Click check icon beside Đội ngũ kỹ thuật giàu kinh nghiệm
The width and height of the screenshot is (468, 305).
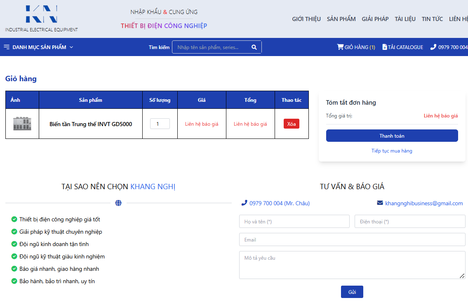coord(14,256)
